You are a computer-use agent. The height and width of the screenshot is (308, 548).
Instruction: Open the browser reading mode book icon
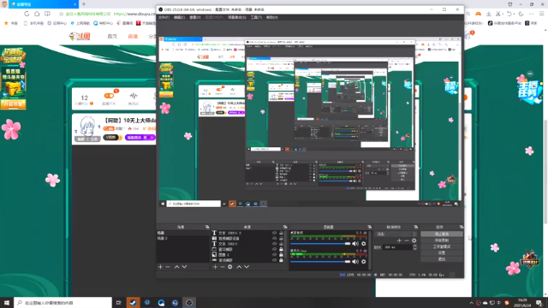pyautogui.click(x=47, y=14)
